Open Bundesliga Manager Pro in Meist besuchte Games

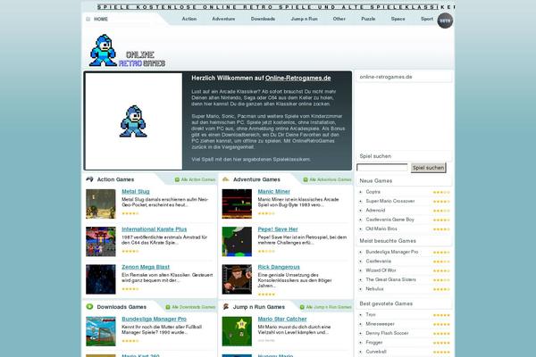coord(392,252)
